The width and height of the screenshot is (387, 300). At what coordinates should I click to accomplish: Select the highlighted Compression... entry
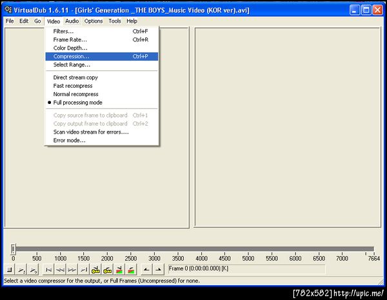tap(102, 57)
